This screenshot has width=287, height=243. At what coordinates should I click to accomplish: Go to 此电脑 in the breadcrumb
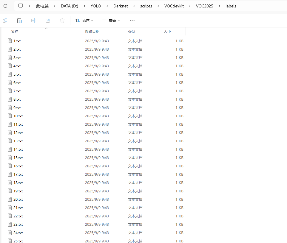[x=42, y=6]
